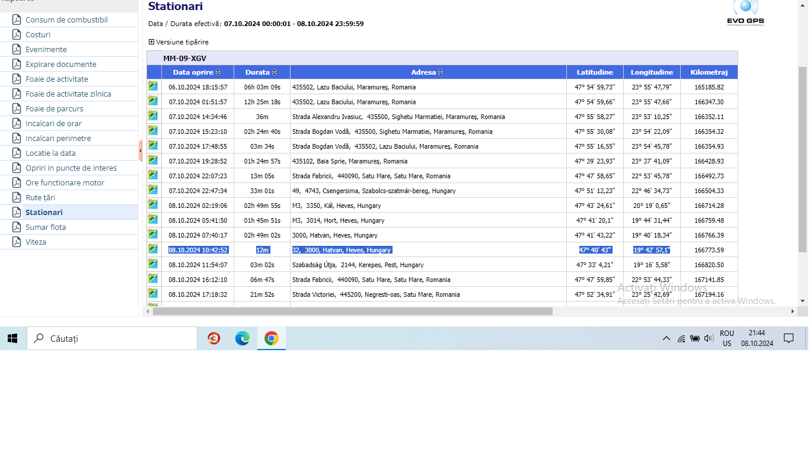Click the horizontal scrollbar thumb
Image resolution: width=810 pixels, height=455 pixels.
(352, 311)
